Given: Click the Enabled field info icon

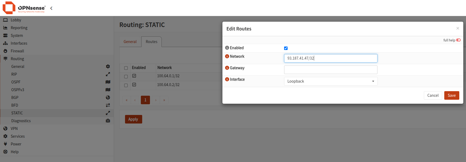Looking at the screenshot, I should click(x=227, y=48).
